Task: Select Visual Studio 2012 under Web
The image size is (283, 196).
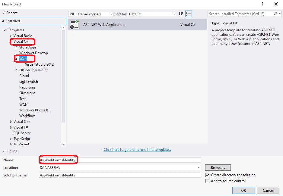Action: [39, 64]
